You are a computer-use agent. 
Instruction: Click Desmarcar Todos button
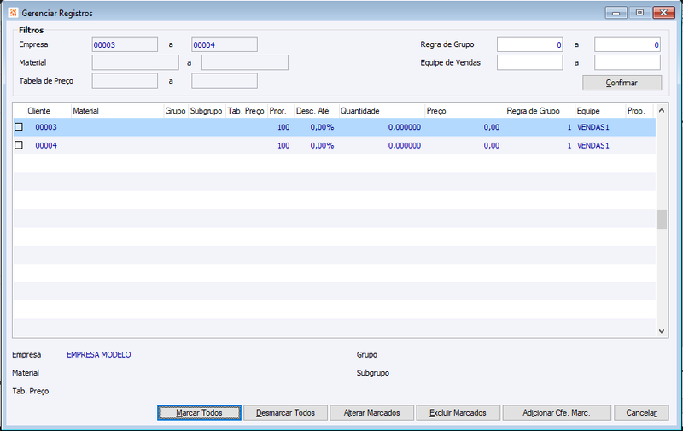tap(285, 413)
